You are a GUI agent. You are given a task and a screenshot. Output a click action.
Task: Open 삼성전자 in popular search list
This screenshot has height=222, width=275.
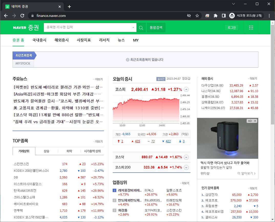[x=211, y=195]
